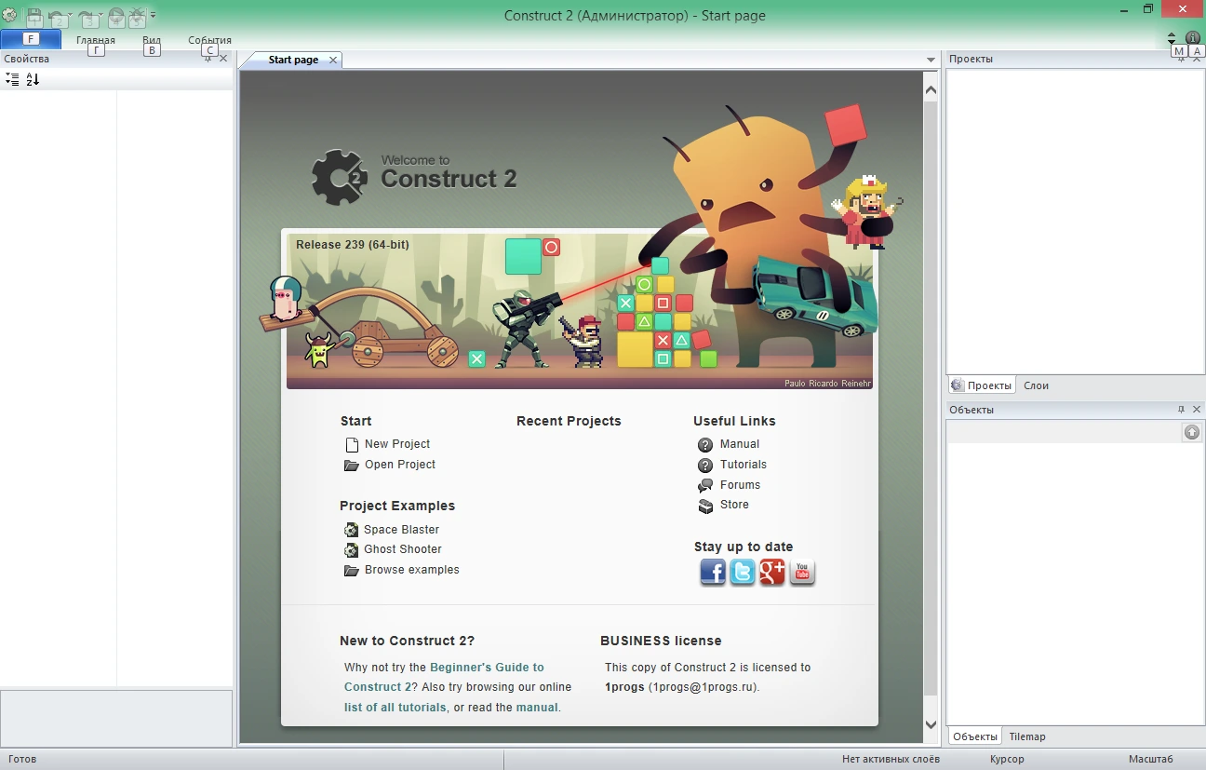Click the Undo arrow icon
This screenshot has height=770, width=1206.
58,17
